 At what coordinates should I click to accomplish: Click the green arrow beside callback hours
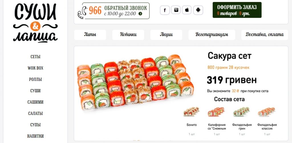click(x=140, y=14)
